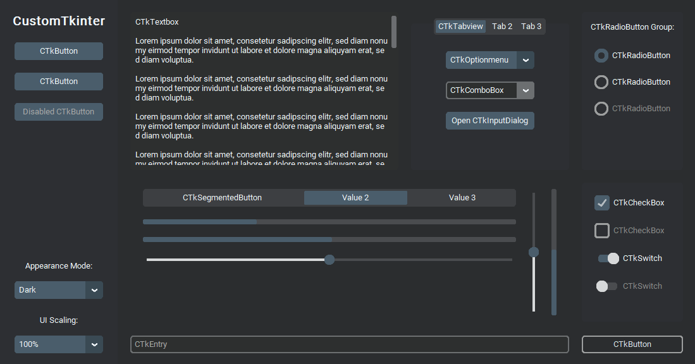The image size is (695, 364).
Task: Click the horizontal slider handle
Action: point(329,260)
